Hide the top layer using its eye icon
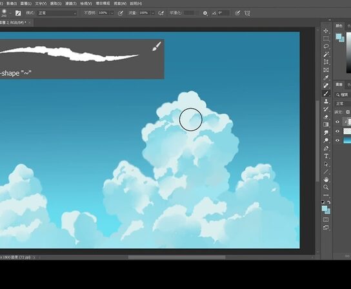 tap(337, 122)
